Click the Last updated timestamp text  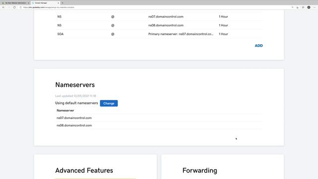[x=76, y=96]
